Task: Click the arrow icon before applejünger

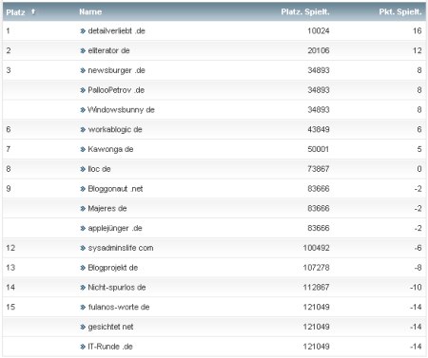Action: 83,228
